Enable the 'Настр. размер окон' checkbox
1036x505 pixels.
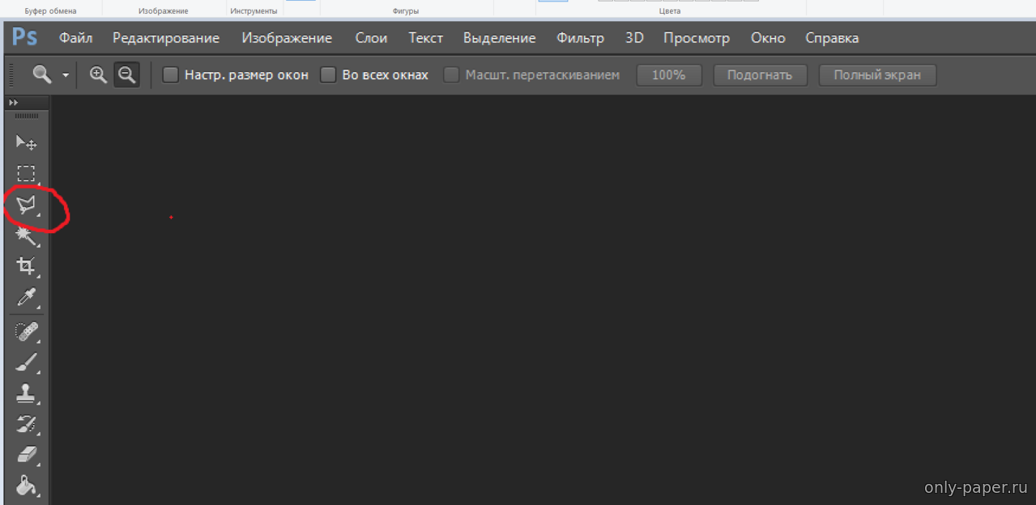(170, 75)
